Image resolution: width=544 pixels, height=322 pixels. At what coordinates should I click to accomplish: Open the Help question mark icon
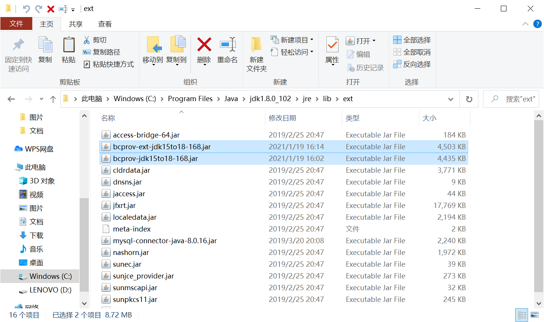(x=537, y=24)
